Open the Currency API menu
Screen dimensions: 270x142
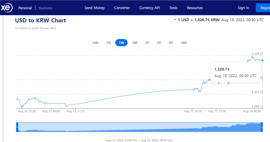(x=149, y=8)
